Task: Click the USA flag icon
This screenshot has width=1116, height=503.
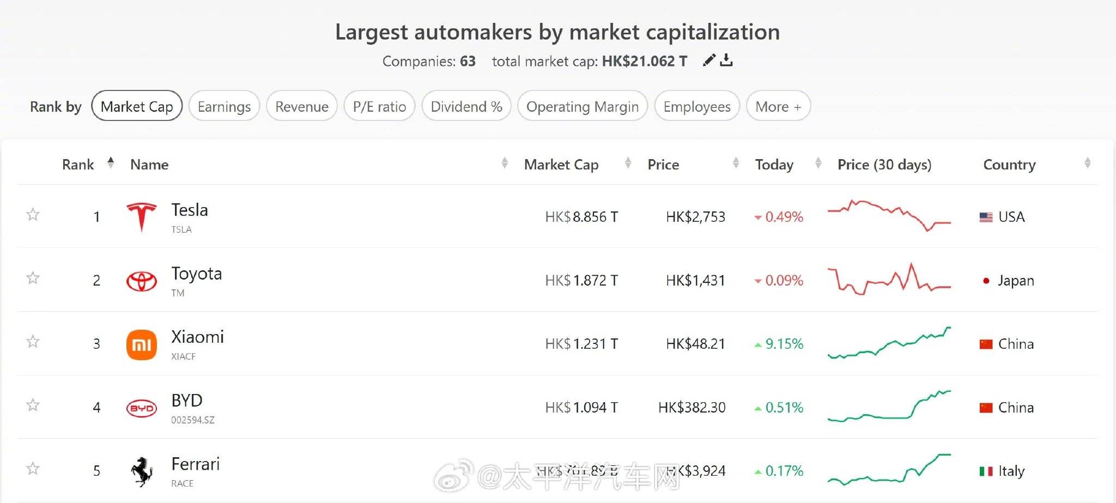Action: [x=986, y=217]
